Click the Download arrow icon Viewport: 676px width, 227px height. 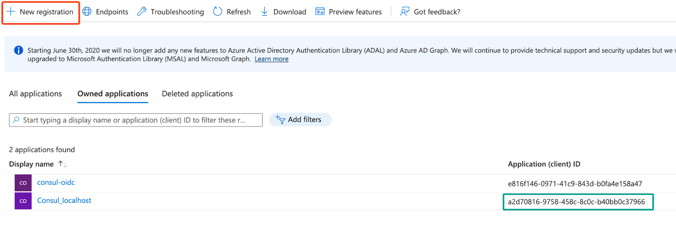pyautogui.click(x=264, y=12)
